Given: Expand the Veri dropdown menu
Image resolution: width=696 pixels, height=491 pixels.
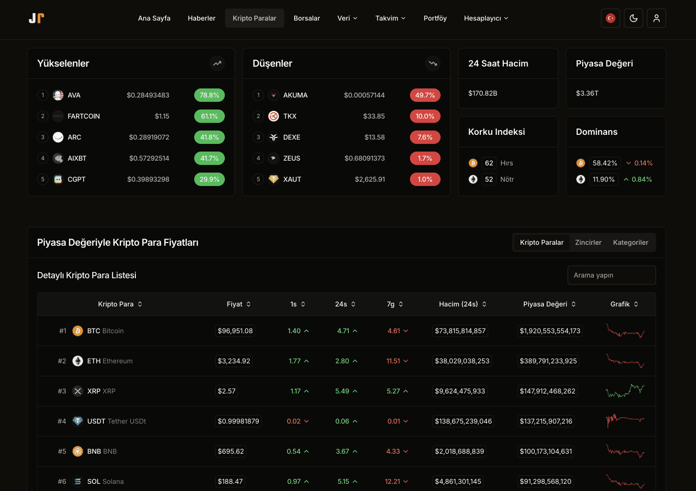Looking at the screenshot, I should coord(347,18).
